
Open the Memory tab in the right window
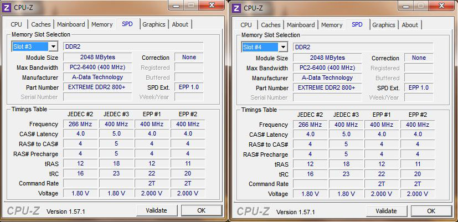coord(332,25)
